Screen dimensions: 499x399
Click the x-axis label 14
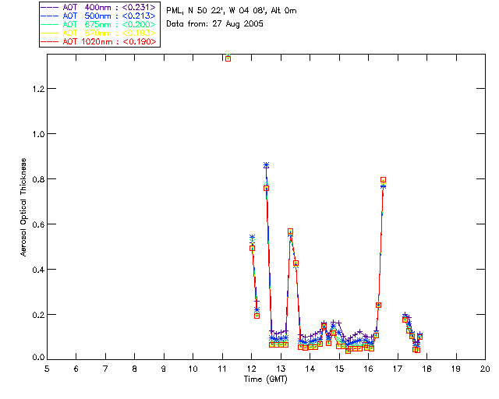310,369
